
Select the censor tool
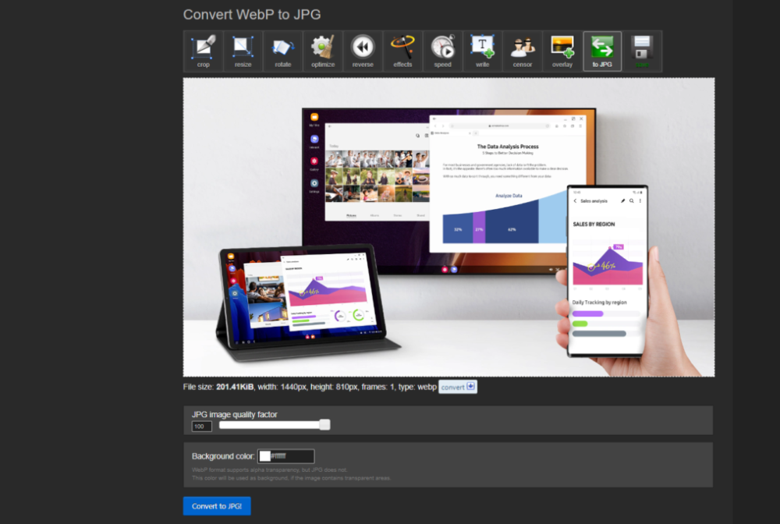(523, 51)
